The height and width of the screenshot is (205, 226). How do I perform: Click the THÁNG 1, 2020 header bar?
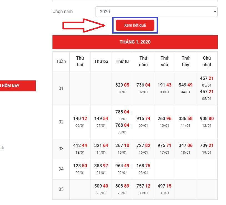(x=135, y=42)
